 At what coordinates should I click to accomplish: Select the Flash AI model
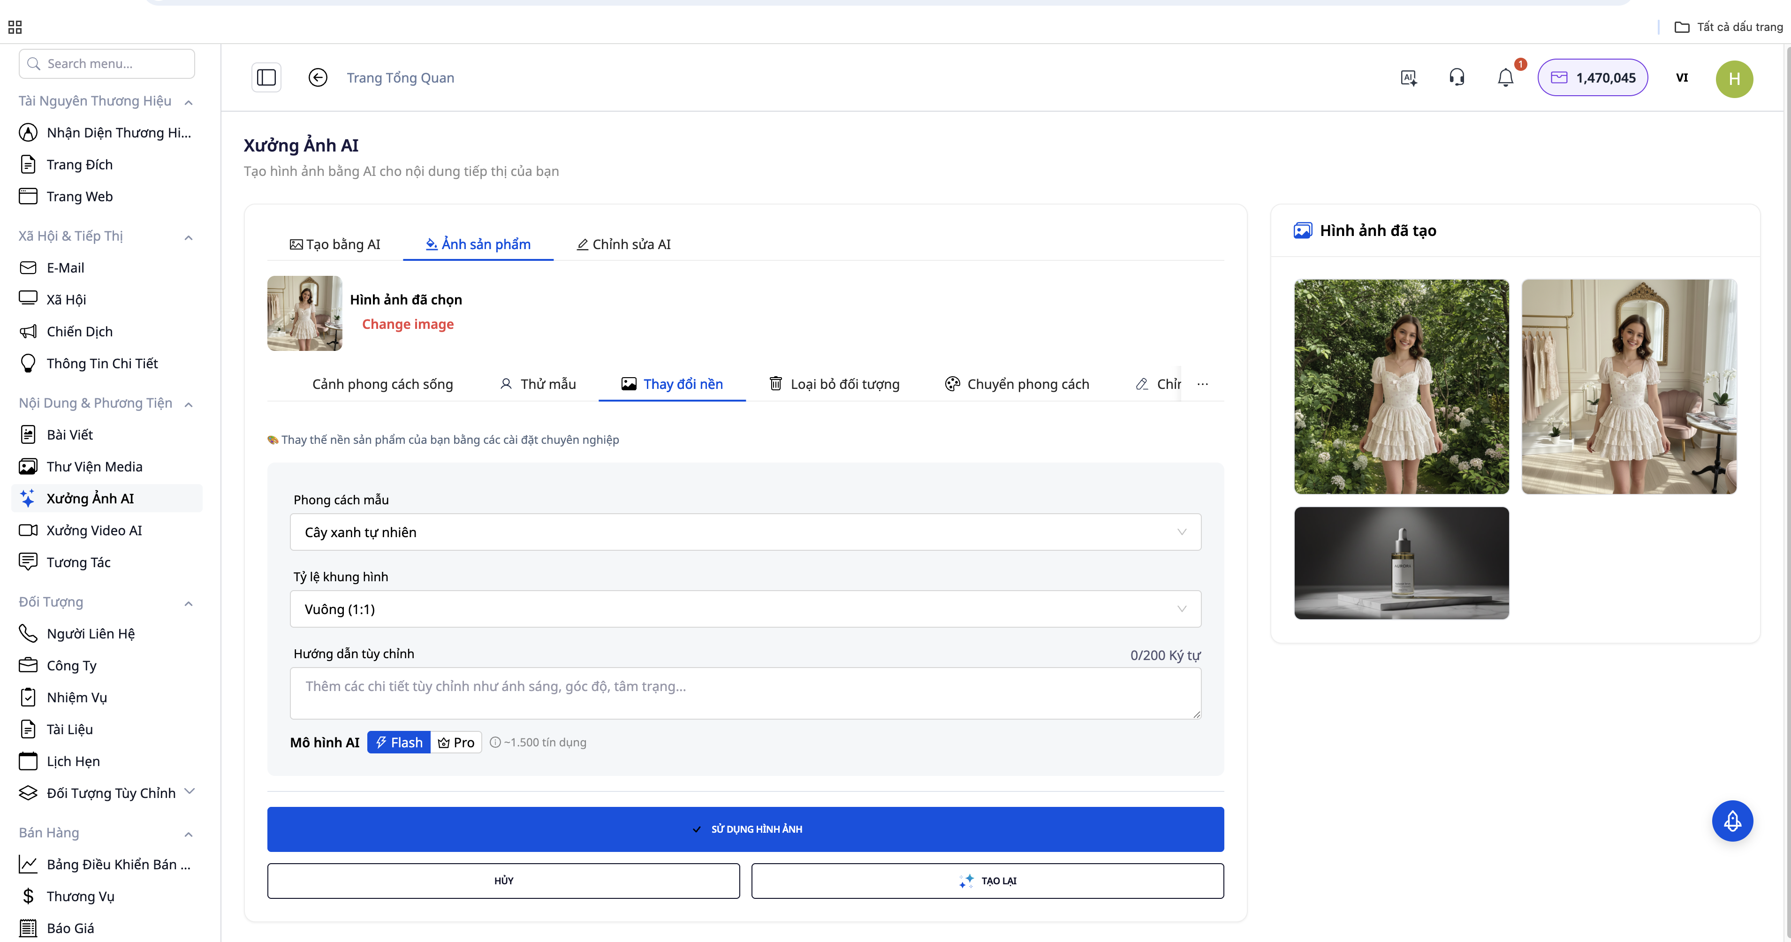[399, 742]
